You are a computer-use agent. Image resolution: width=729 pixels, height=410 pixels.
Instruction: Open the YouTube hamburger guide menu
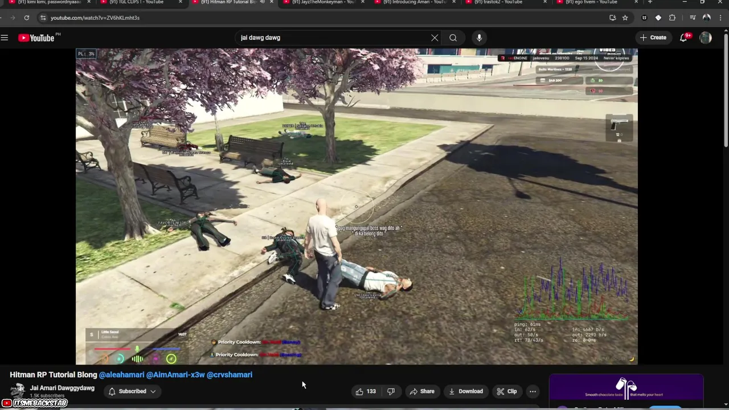click(5, 38)
